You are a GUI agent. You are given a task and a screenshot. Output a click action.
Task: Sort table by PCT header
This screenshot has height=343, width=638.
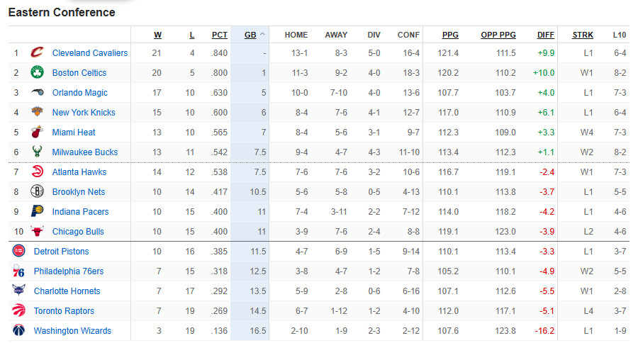tap(219, 35)
